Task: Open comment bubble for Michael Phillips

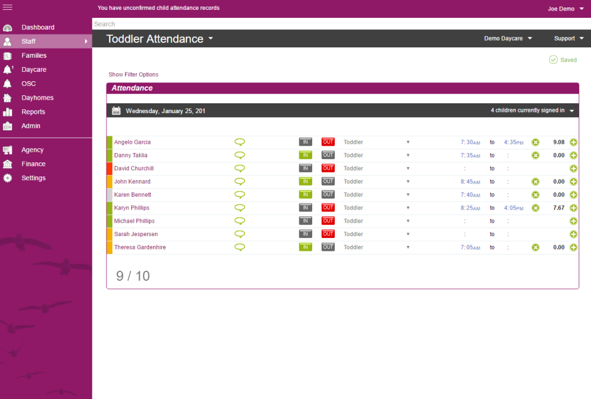Action: point(239,221)
